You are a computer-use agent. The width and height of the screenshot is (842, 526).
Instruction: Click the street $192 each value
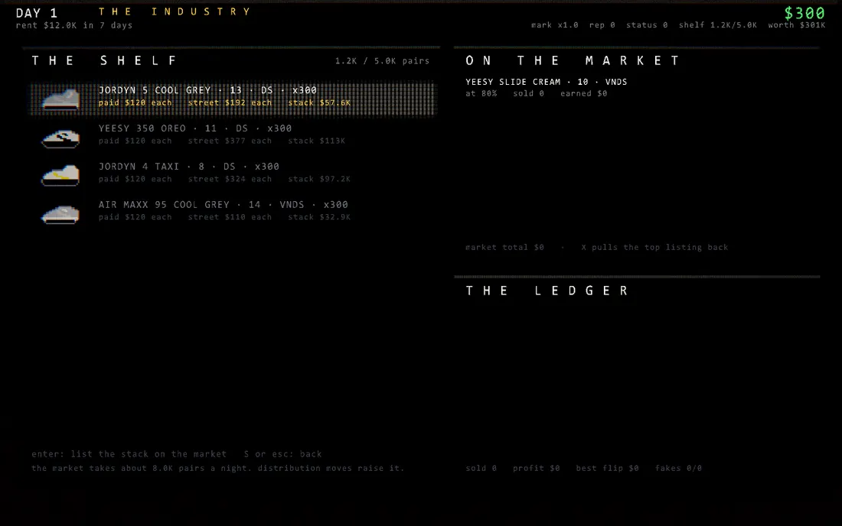230,102
